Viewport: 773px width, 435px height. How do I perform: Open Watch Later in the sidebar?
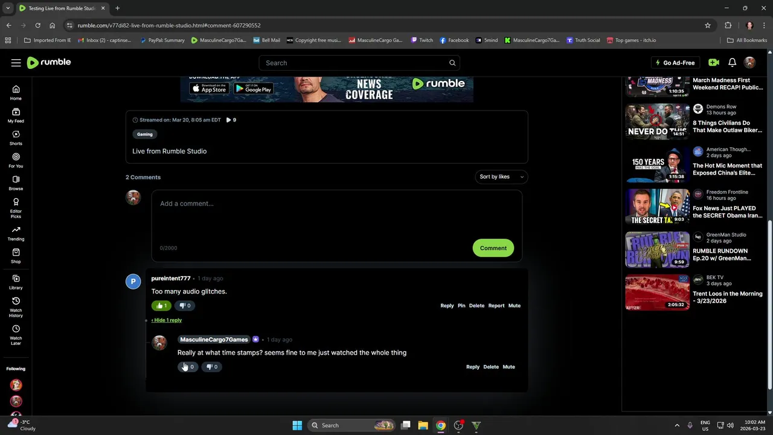point(16,335)
